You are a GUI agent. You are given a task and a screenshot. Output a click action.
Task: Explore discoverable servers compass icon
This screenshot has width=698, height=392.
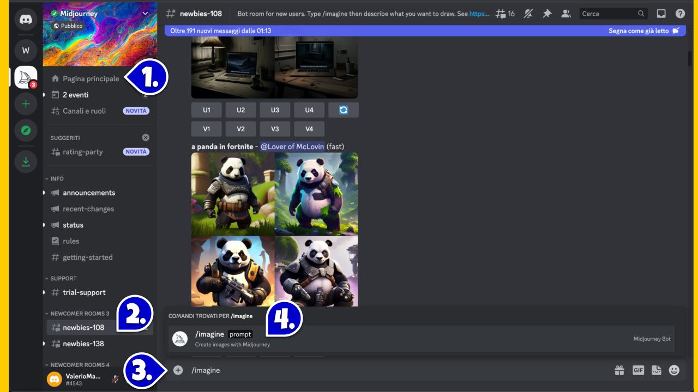pyautogui.click(x=26, y=131)
